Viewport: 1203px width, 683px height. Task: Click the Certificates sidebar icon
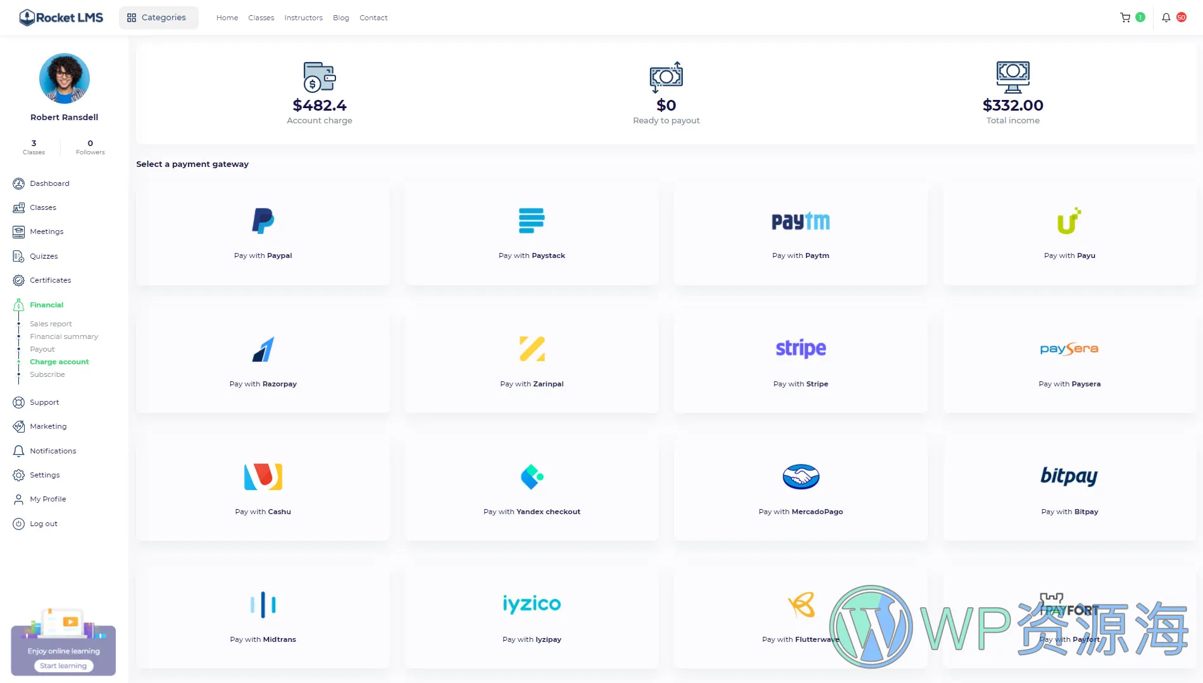tap(19, 280)
